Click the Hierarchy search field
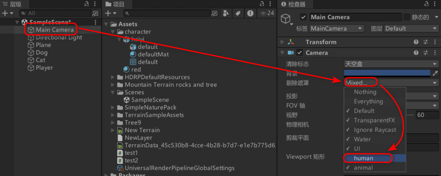 [x=59, y=13]
